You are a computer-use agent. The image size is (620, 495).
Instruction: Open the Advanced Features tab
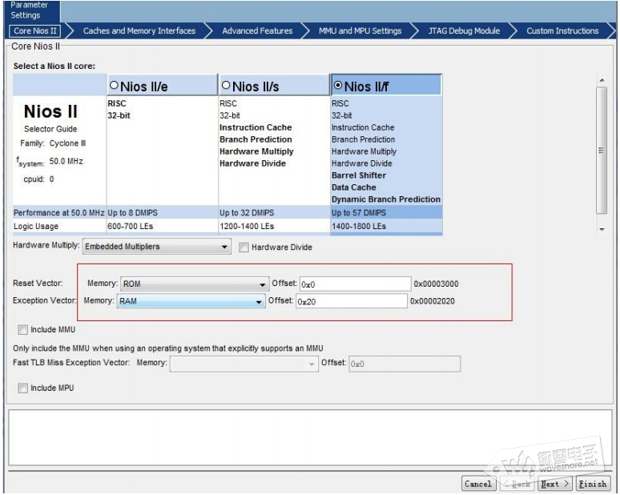pos(257,31)
